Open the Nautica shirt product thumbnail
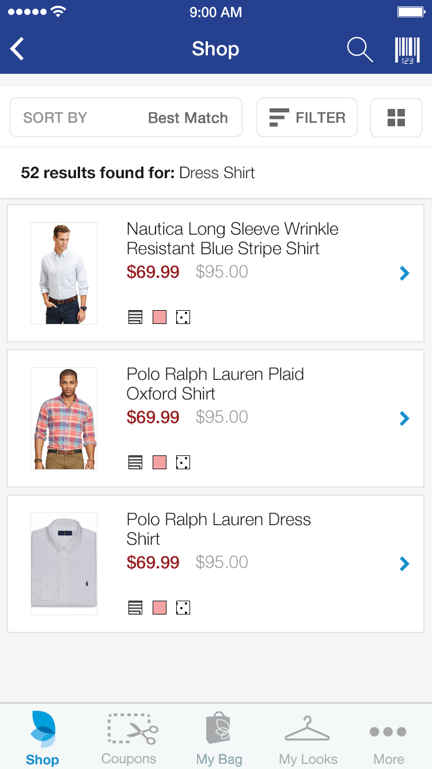Screen dimensions: 432x769 click(64, 273)
